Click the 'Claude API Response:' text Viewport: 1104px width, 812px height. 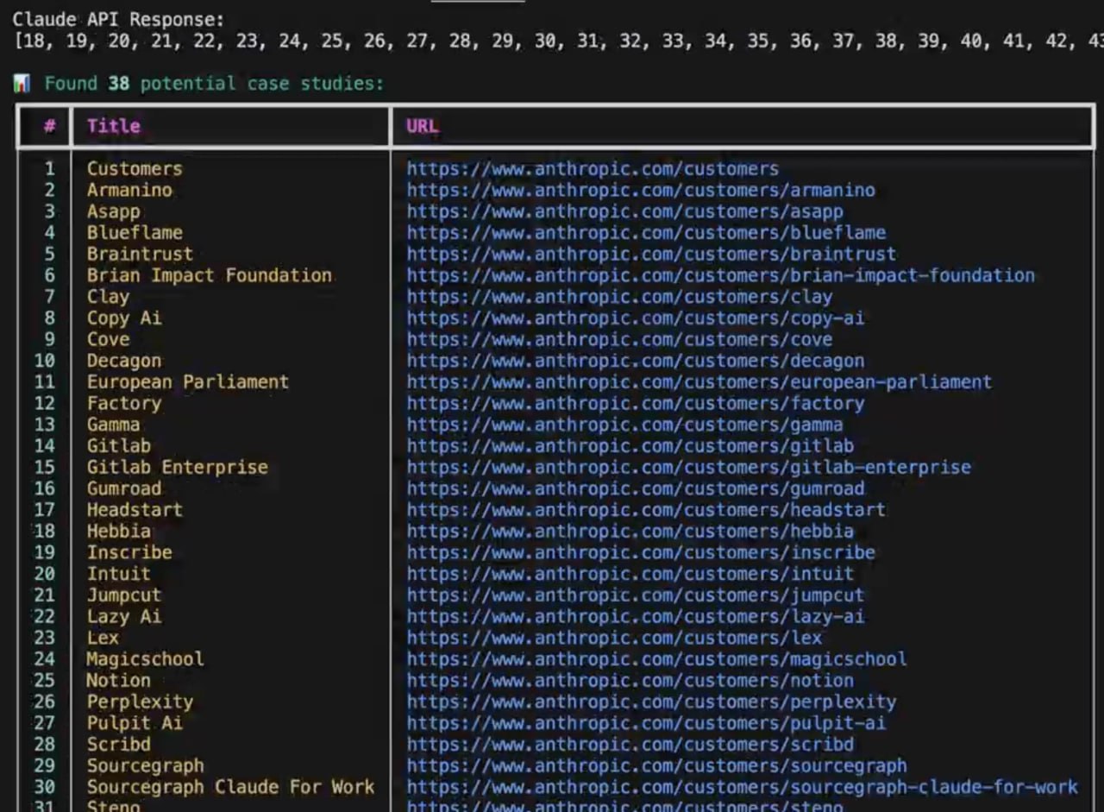[118, 19]
